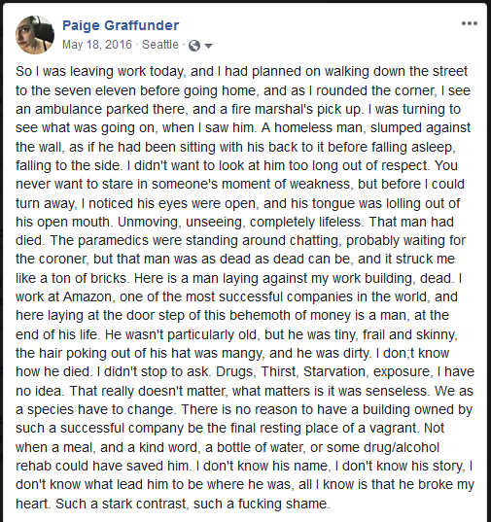This screenshot has height=522, width=491.
Task: Click the words 'Drugs, Thirst, Starvation'
Action: 291,372
